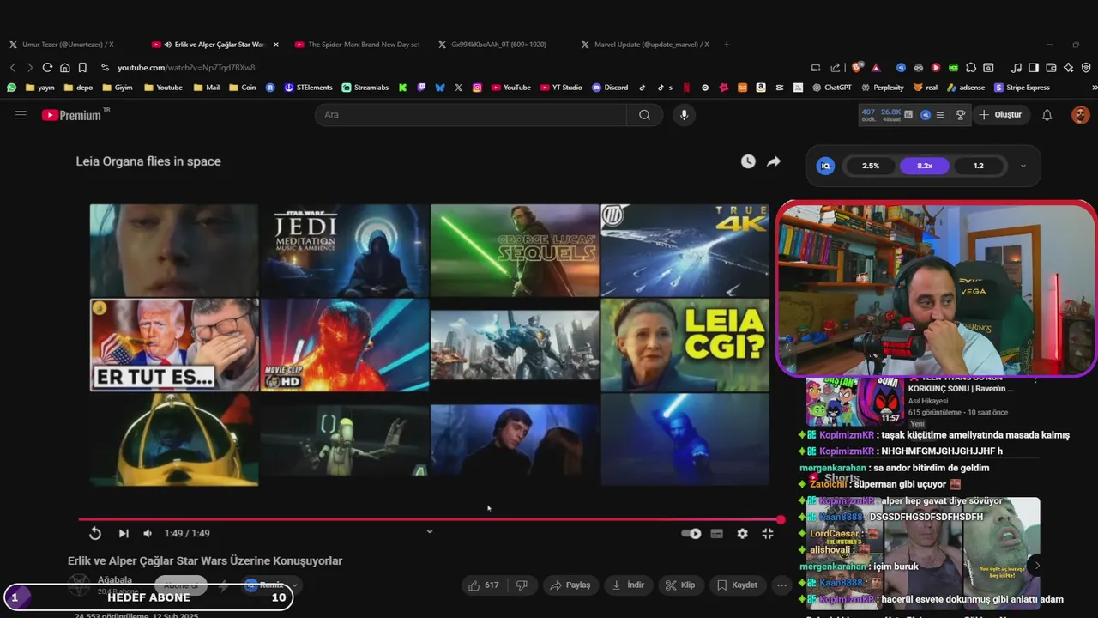Mute the video player volume

tap(148, 533)
